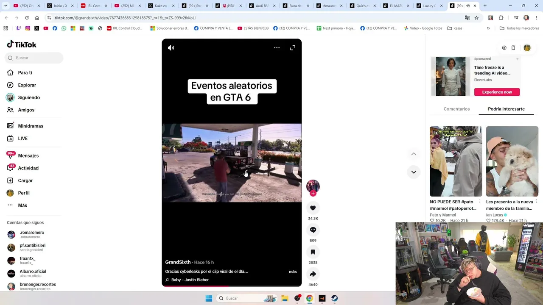Open Todos los marcadores folder
This screenshot has height=305, width=543.
[519, 28]
